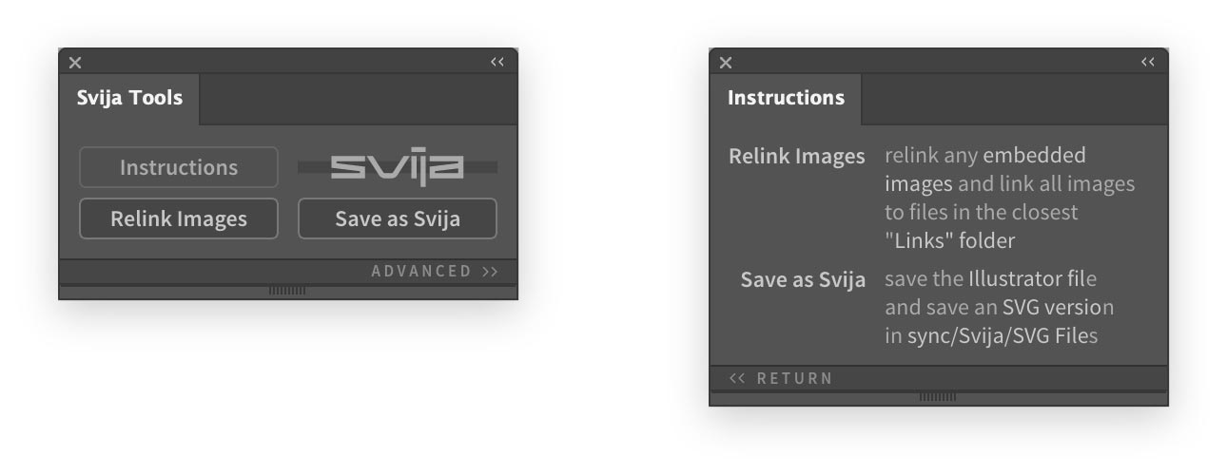This screenshot has height=475, width=1227.
Task: Click the relink embedded images description text
Action: 1008,197
